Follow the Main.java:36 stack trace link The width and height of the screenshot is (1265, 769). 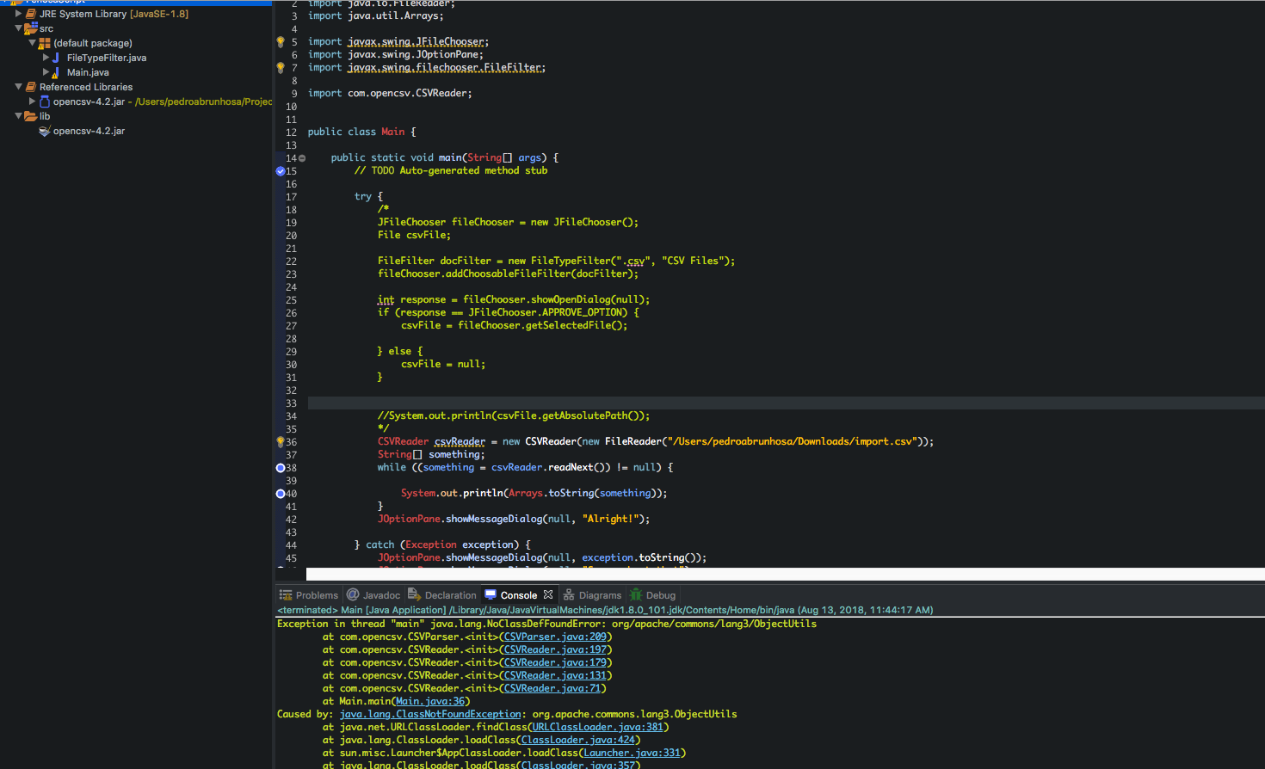pyautogui.click(x=430, y=701)
